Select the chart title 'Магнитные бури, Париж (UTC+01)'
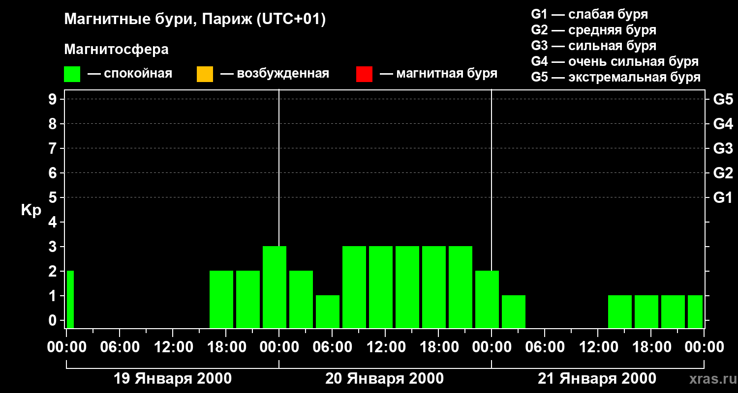738x393 pixels. (x=195, y=20)
